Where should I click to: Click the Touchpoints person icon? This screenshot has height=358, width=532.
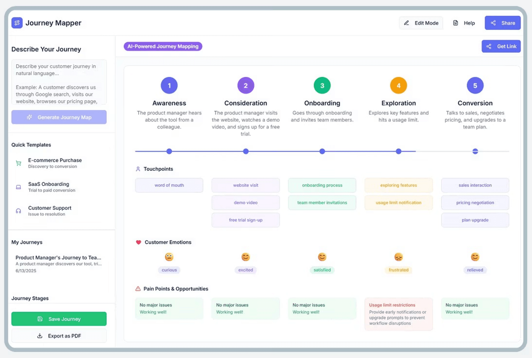[x=138, y=169]
